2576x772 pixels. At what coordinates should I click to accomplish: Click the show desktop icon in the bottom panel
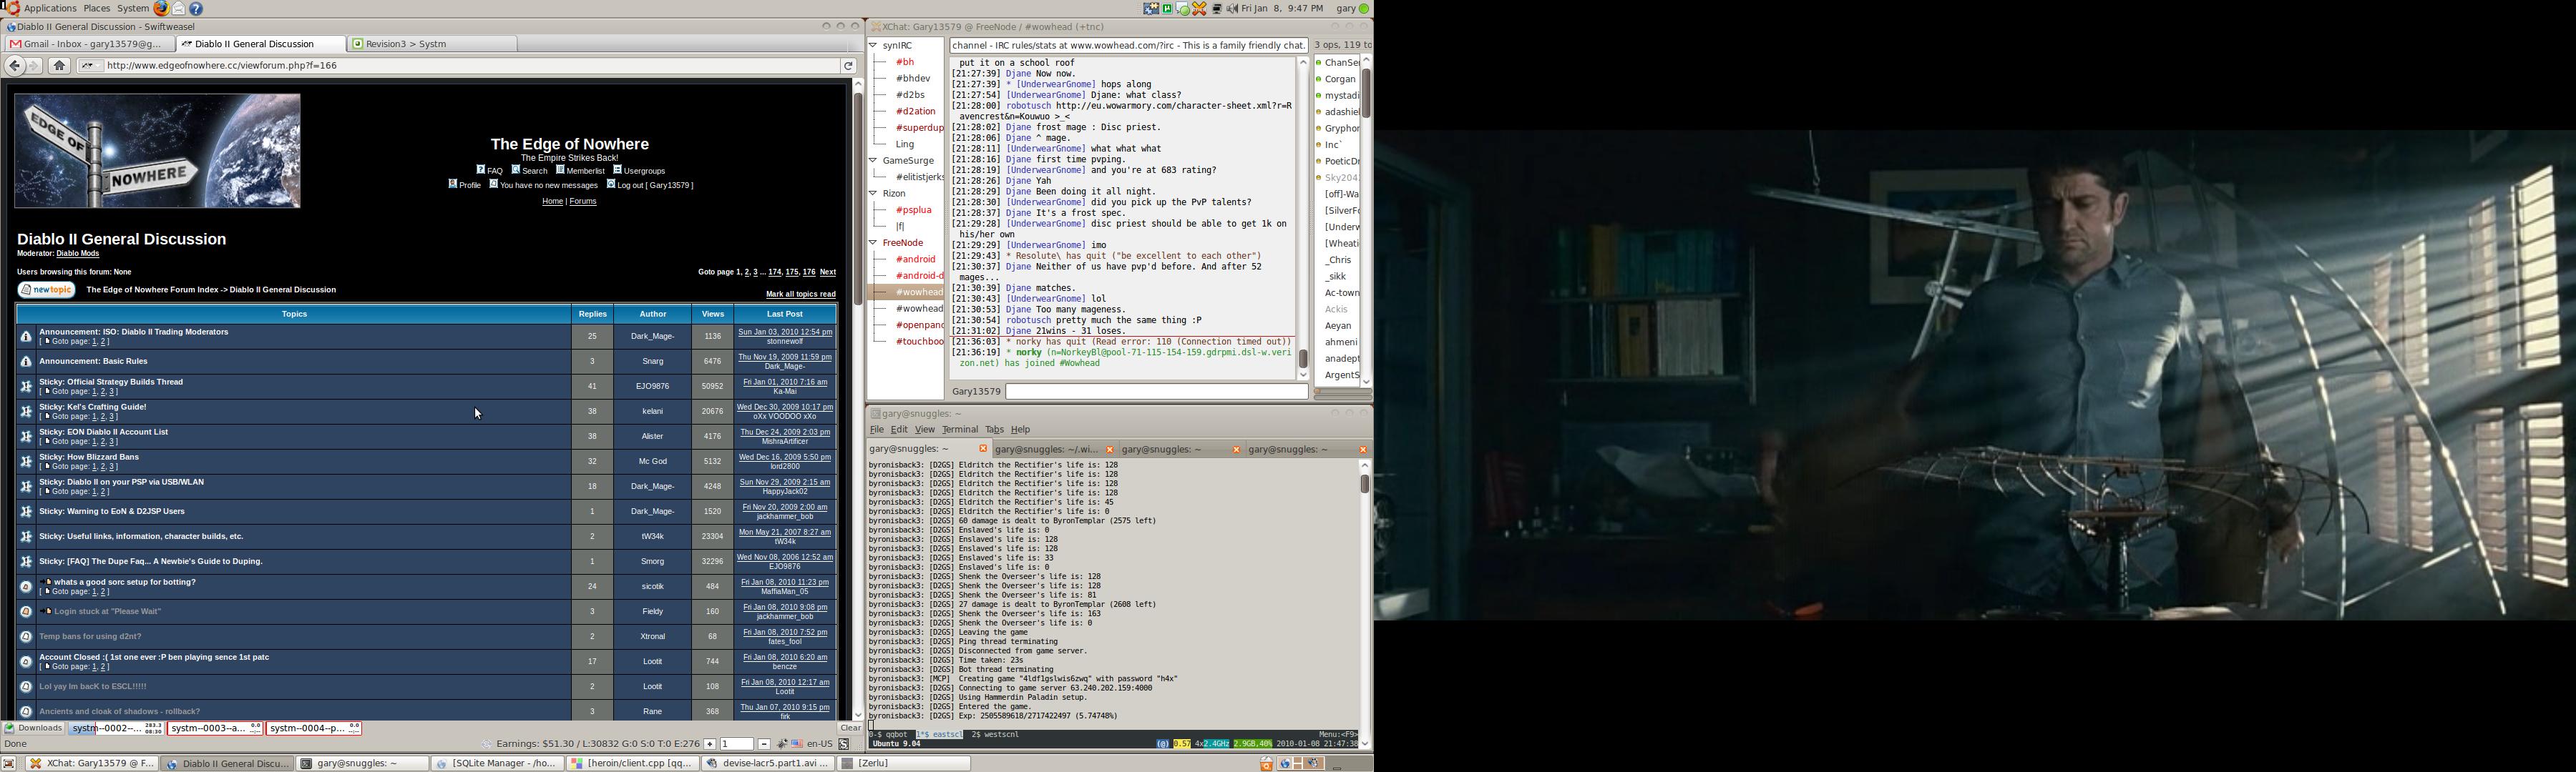(9, 764)
